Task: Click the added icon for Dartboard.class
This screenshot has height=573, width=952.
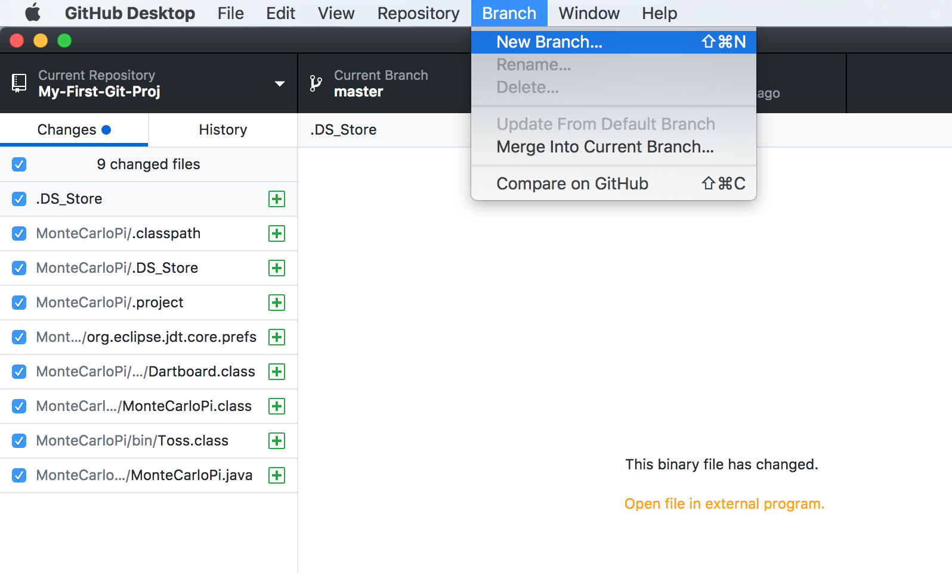Action: 277,372
